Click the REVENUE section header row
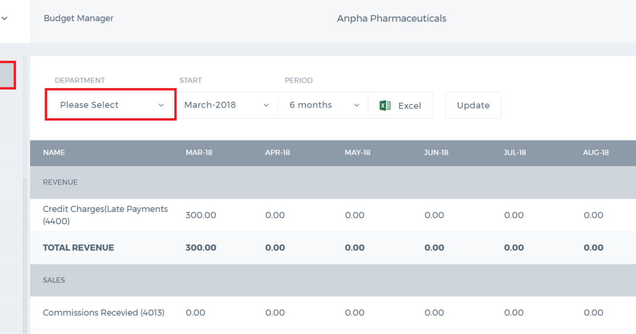636x334 pixels. (333, 182)
